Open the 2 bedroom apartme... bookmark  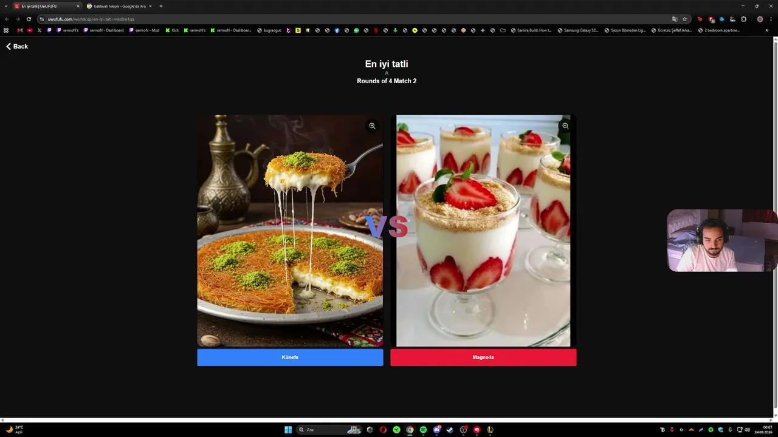click(719, 30)
